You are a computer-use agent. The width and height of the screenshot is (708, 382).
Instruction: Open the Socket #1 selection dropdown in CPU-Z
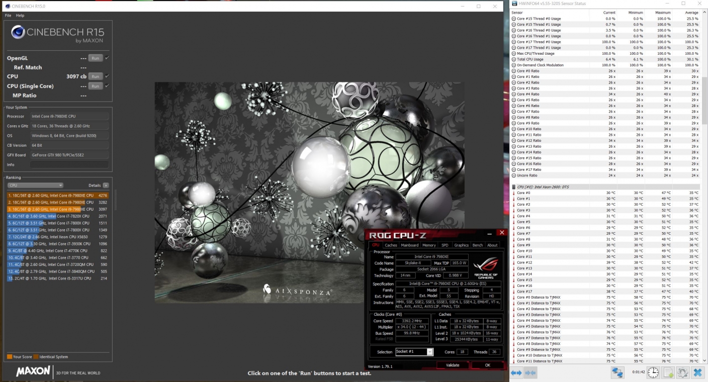pyautogui.click(x=414, y=352)
